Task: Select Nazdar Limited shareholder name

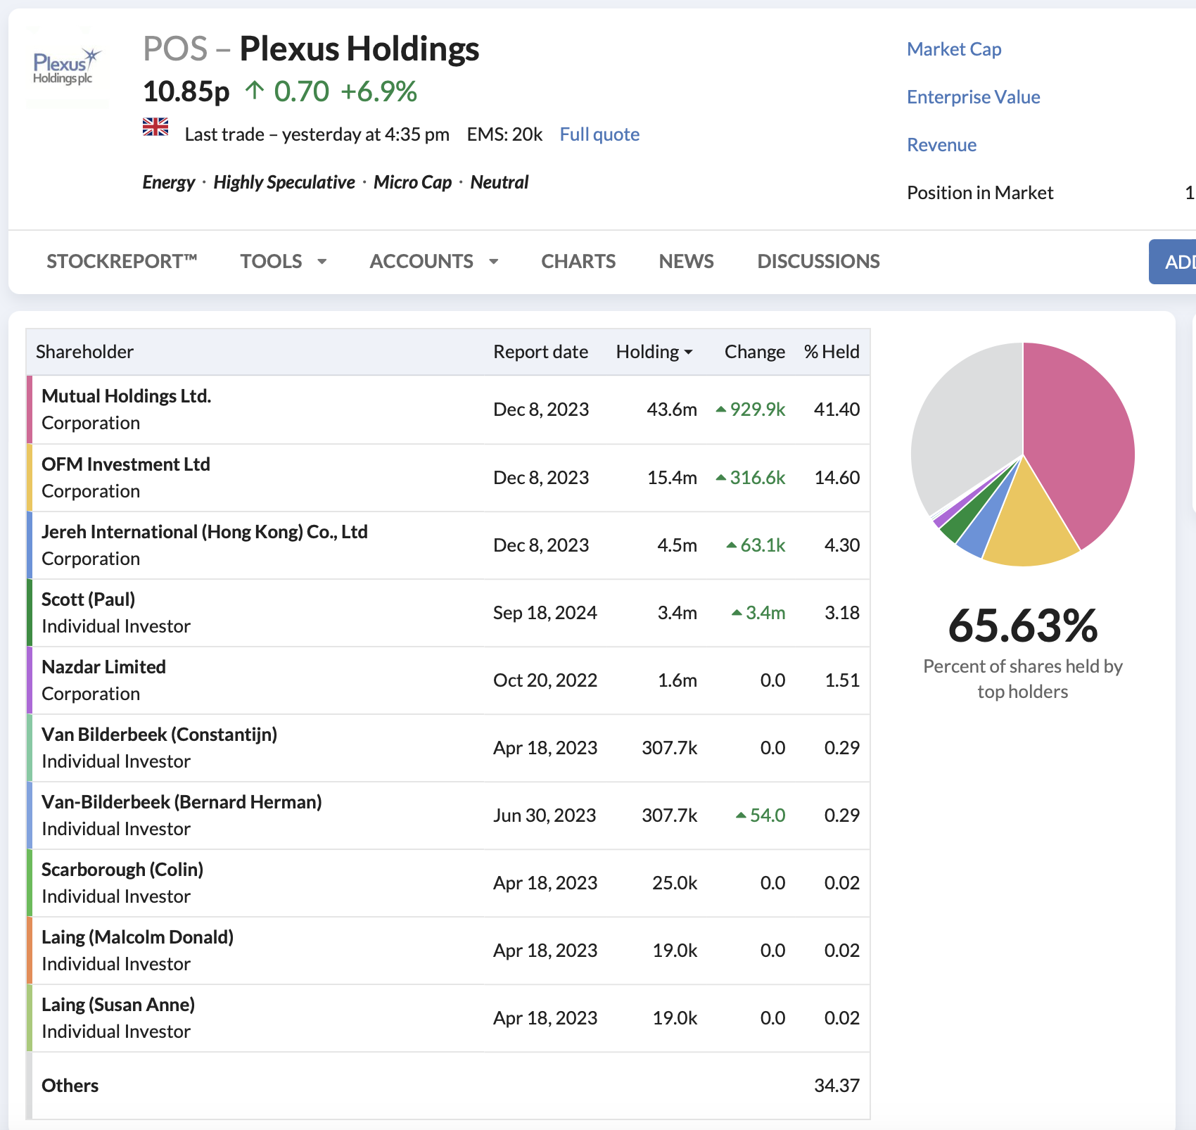Action: coord(104,667)
